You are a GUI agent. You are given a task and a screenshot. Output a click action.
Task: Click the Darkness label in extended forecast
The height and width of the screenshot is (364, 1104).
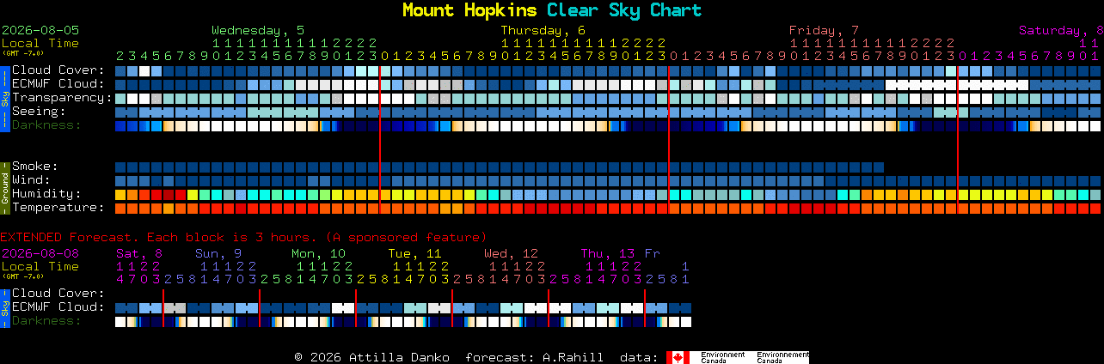pyautogui.click(x=46, y=321)
